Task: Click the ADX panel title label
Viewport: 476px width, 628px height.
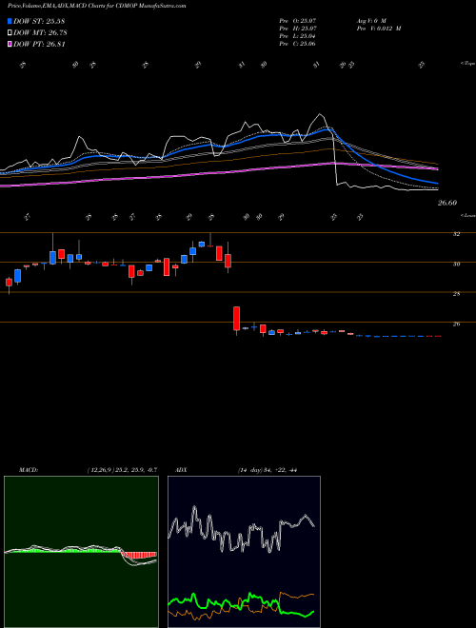Action: [181, 470]
